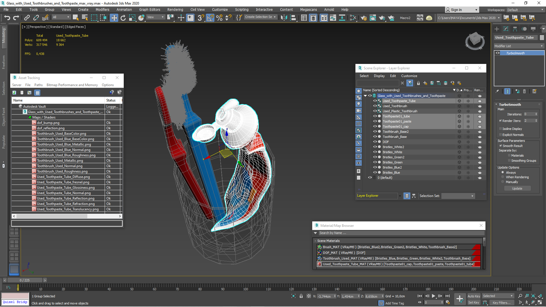Click the Auto Key button
This screenshot has width=546, height=307.
tap(474, 296)
